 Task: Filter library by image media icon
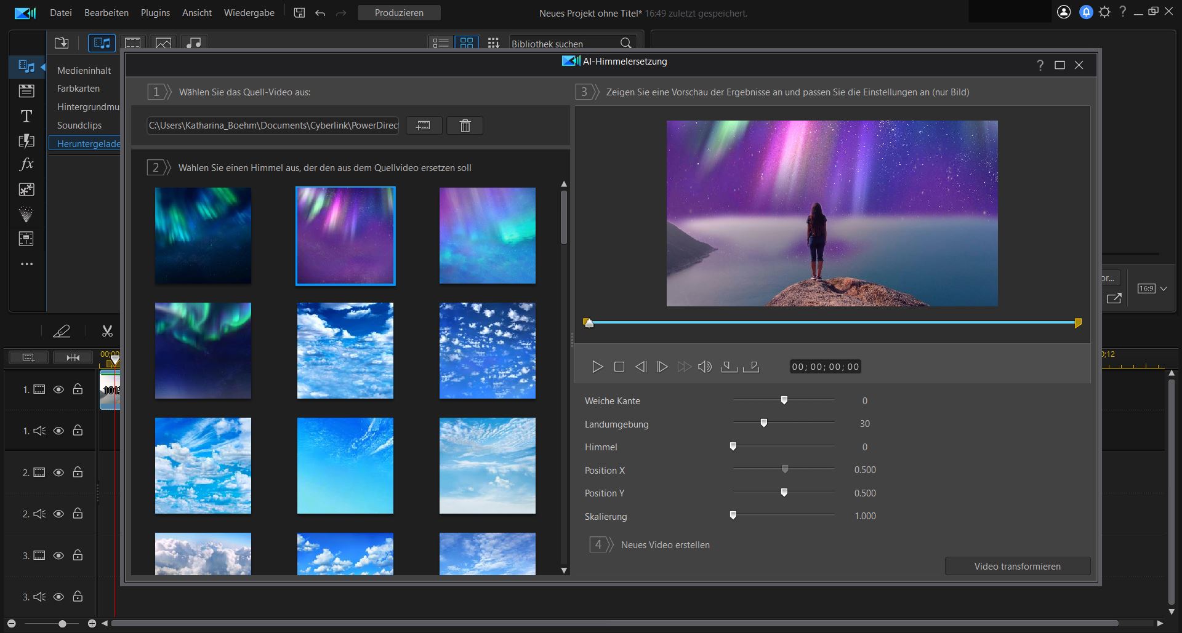tap(163, 43)
